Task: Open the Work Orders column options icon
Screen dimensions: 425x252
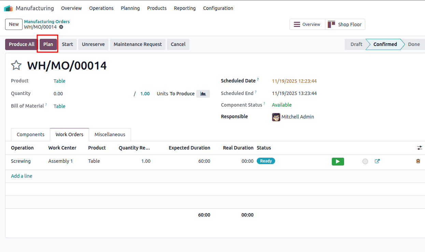Action: pyautogui.click(x=420, y=148)
